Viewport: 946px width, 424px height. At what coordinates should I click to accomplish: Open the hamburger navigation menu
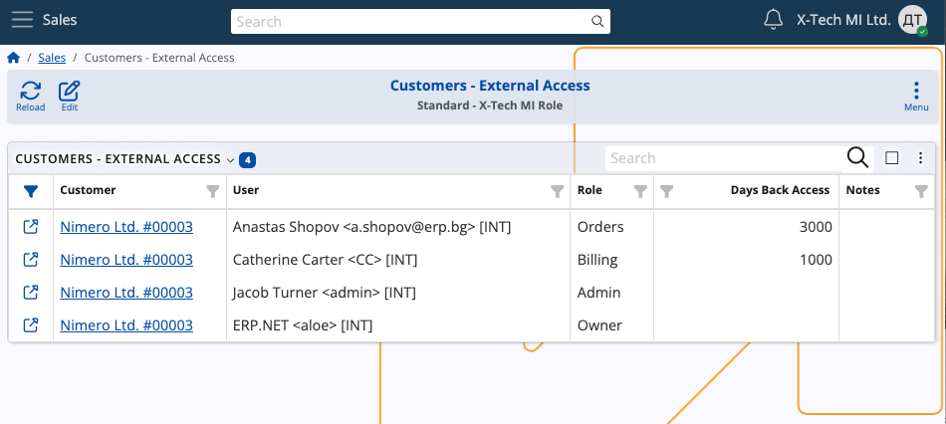point(22,20)
